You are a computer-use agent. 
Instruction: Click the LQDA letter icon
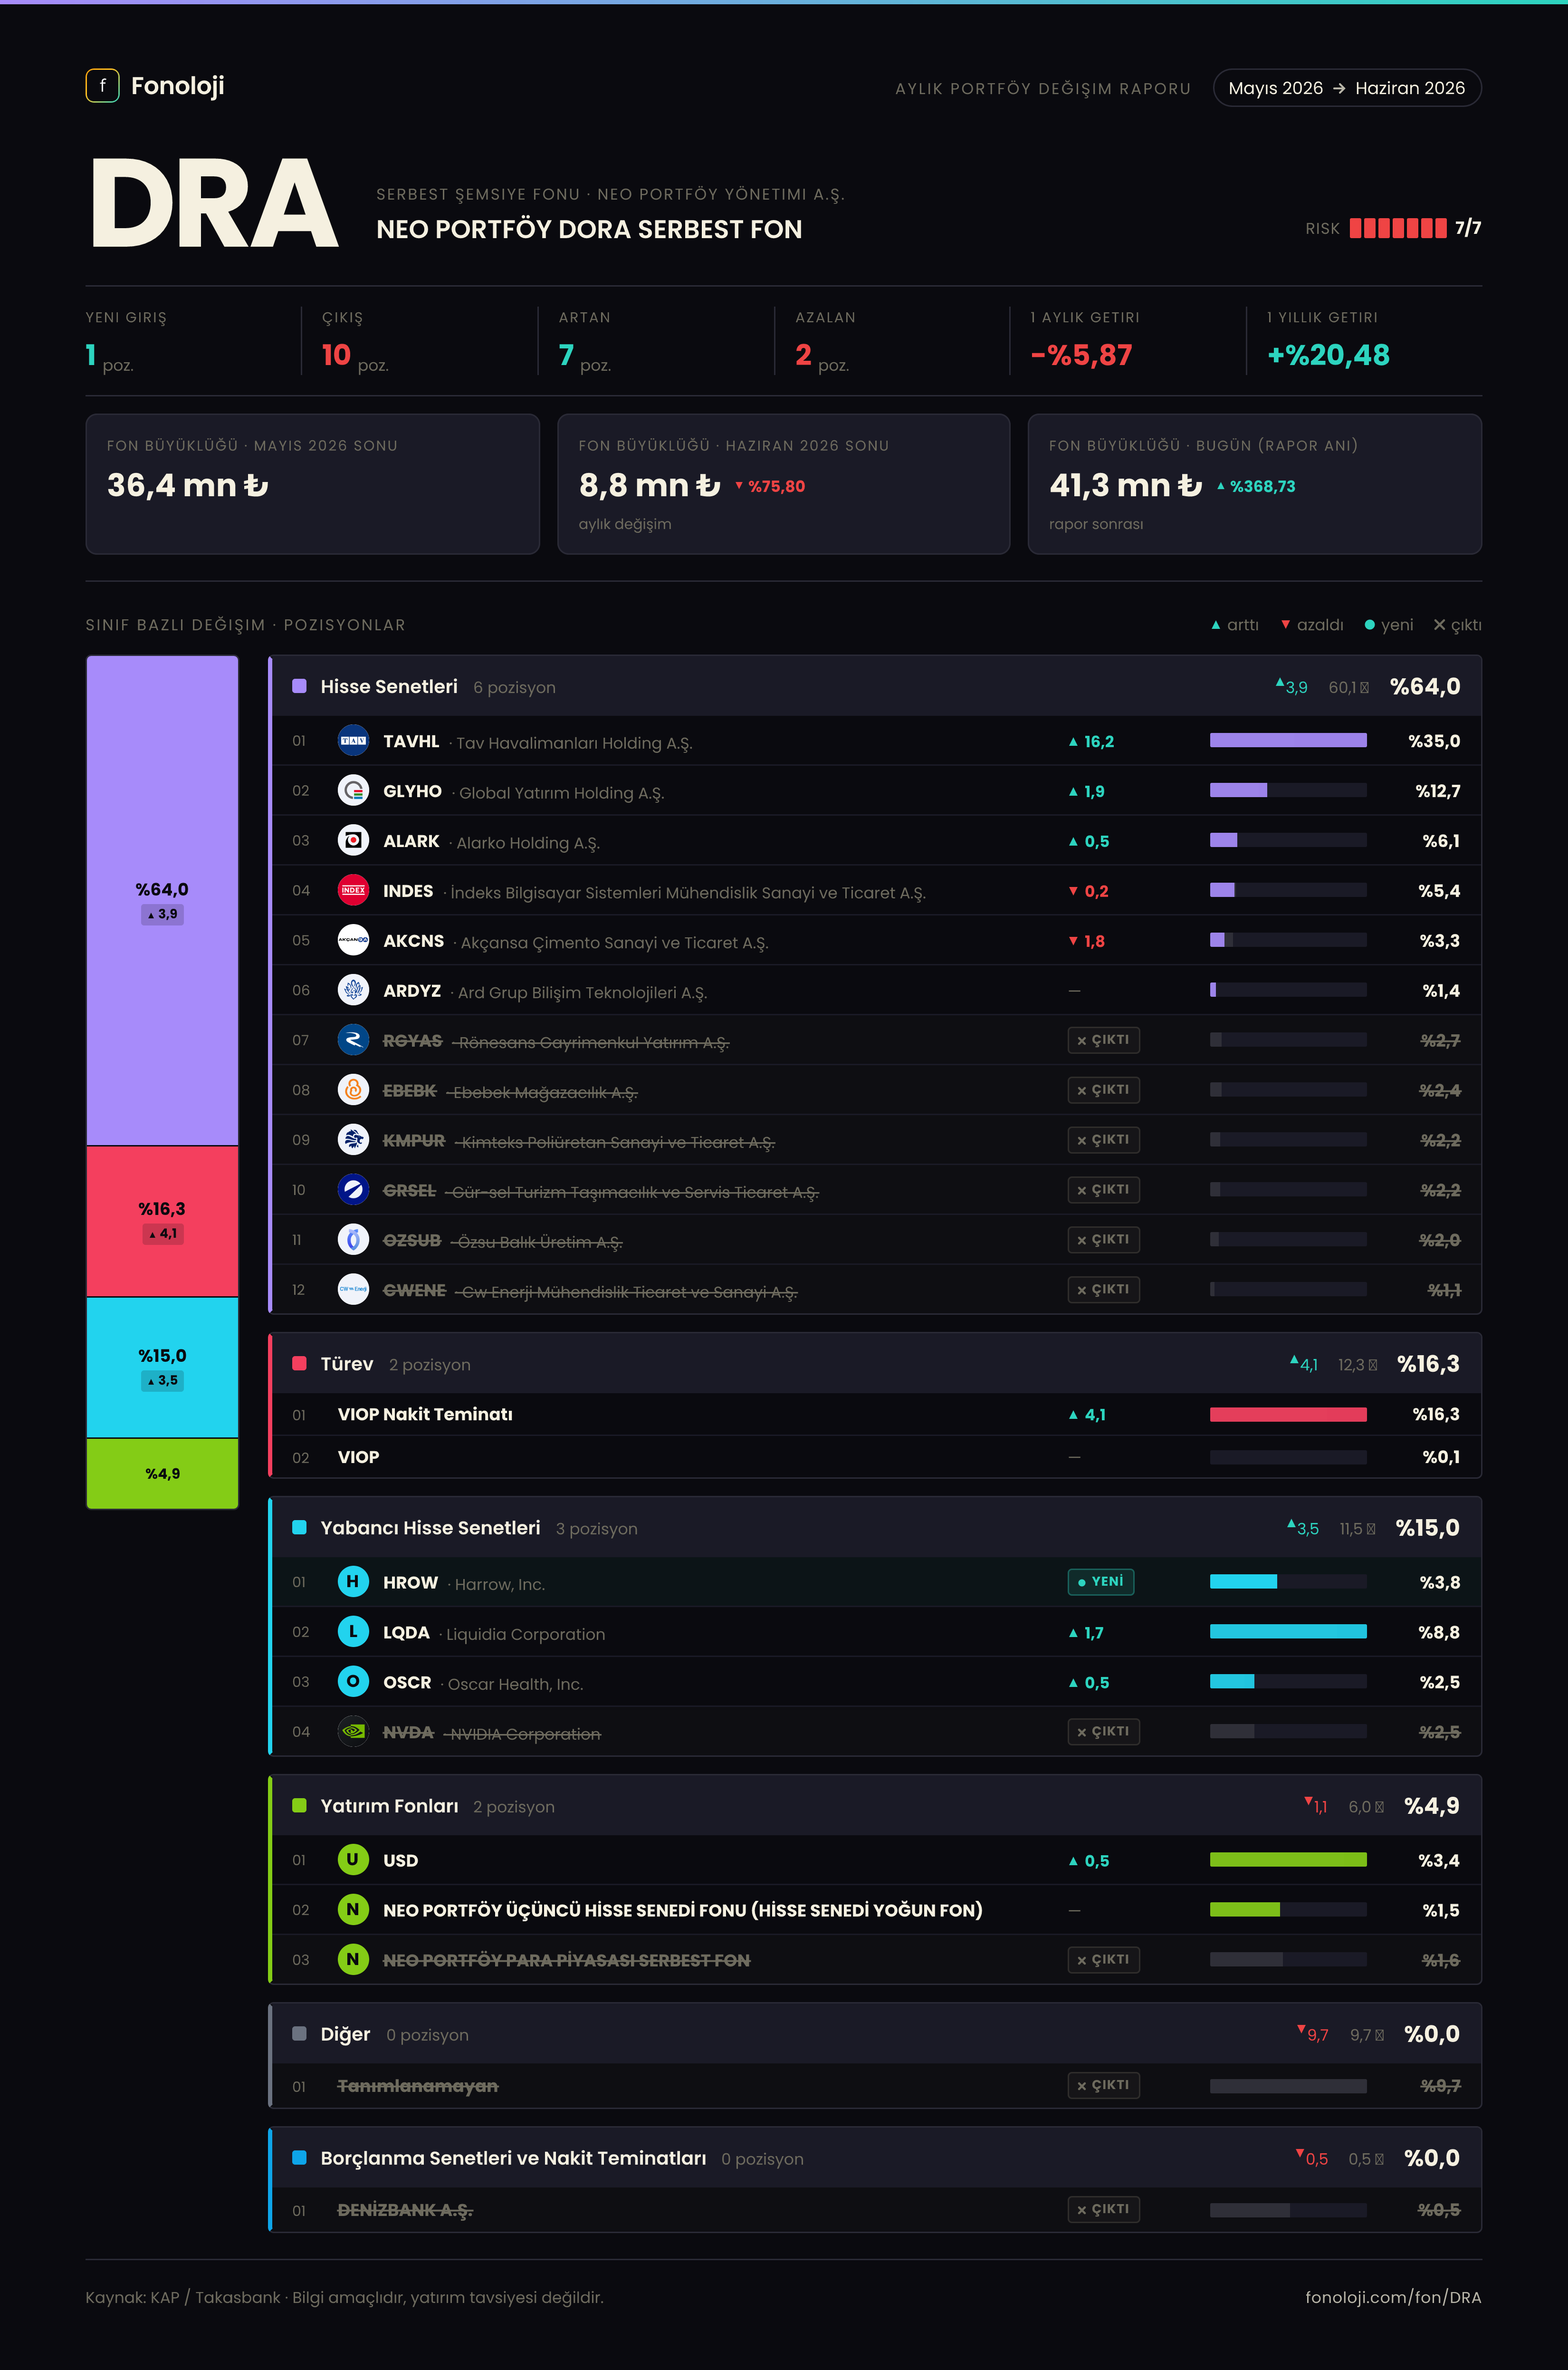click(x=353, y=1632)
